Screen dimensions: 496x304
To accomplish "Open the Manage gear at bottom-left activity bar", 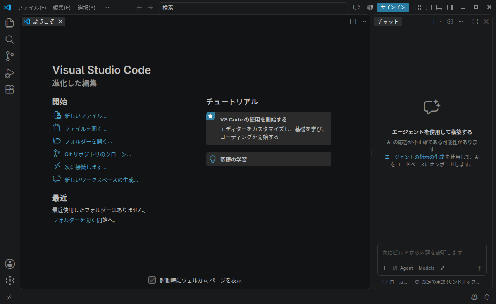I will (10, 280).
